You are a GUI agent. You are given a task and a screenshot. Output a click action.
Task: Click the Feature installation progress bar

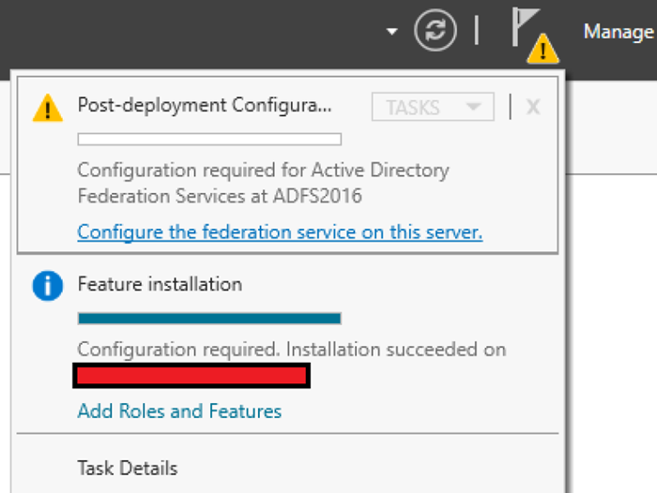point(209,319)
